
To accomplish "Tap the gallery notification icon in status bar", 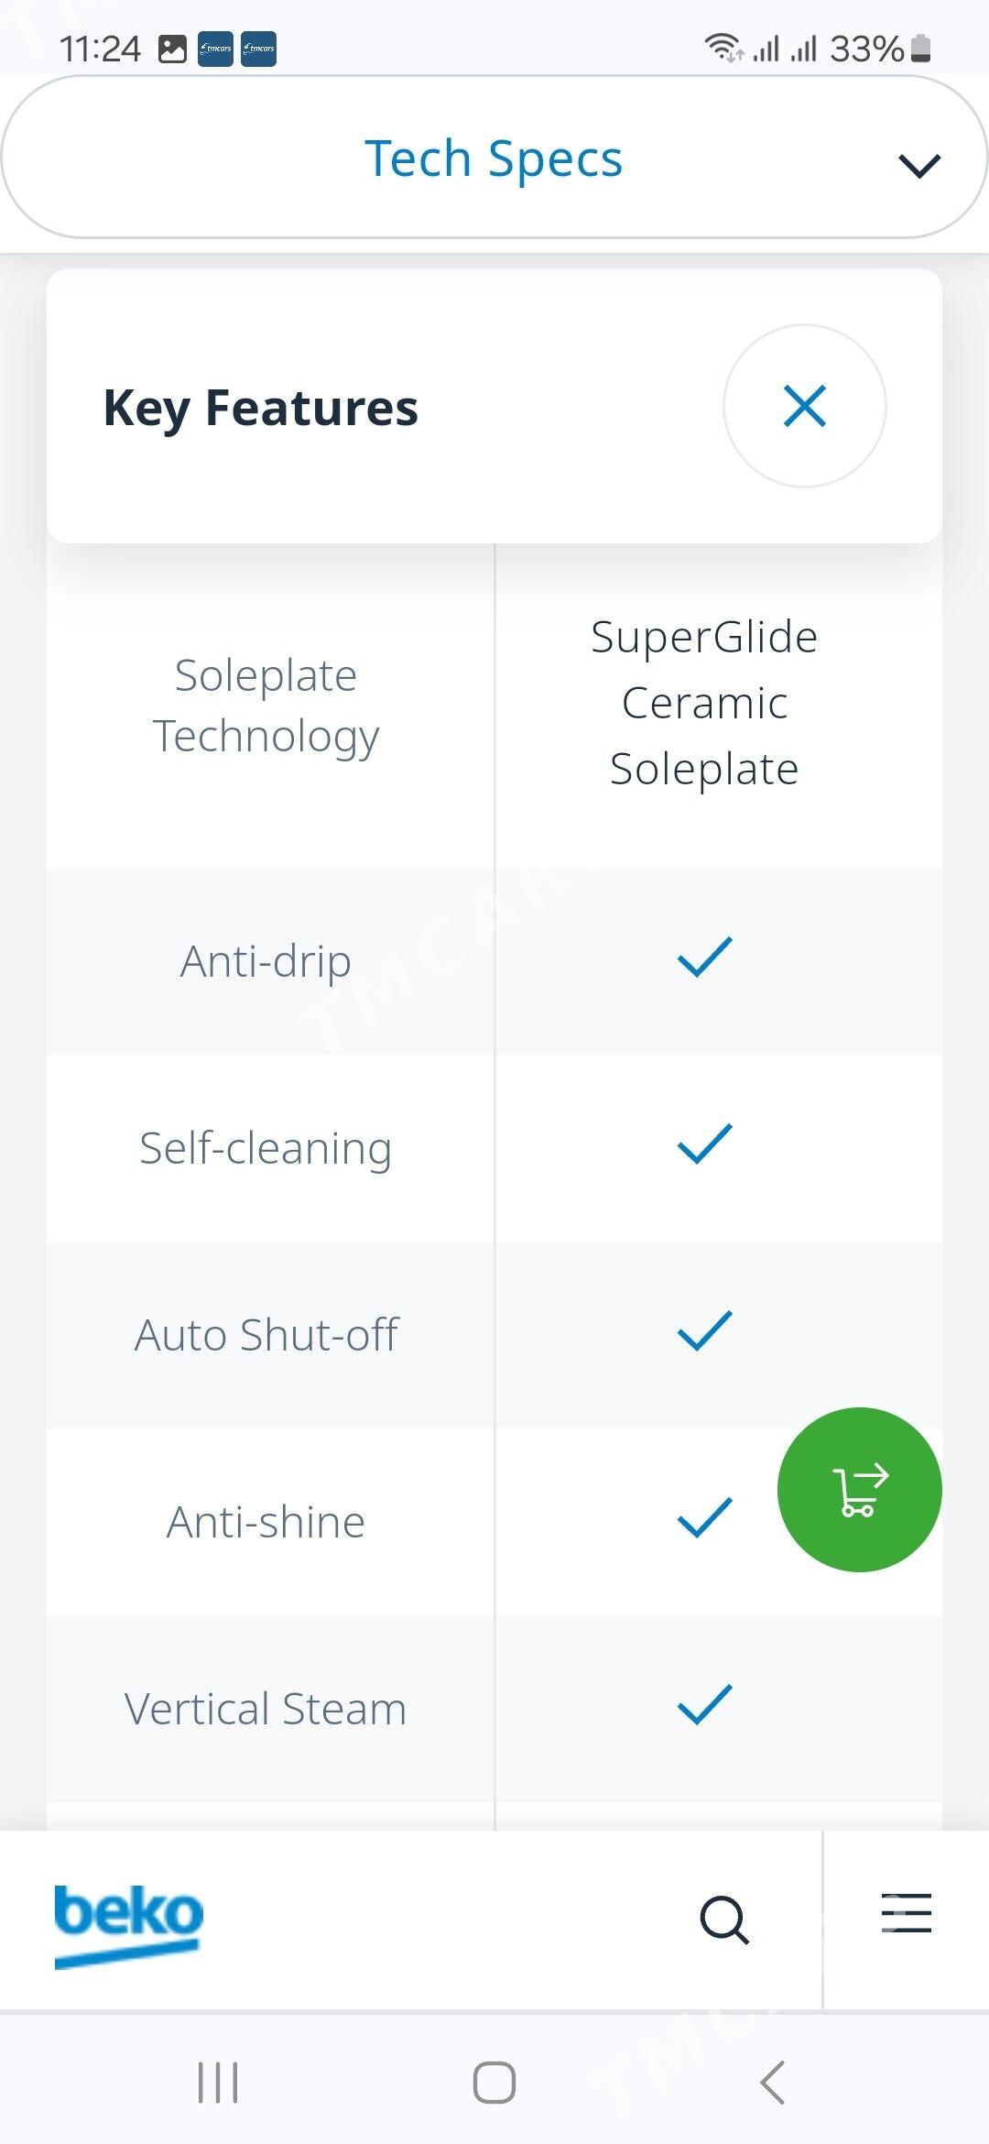I will click(x=172, y=49).
